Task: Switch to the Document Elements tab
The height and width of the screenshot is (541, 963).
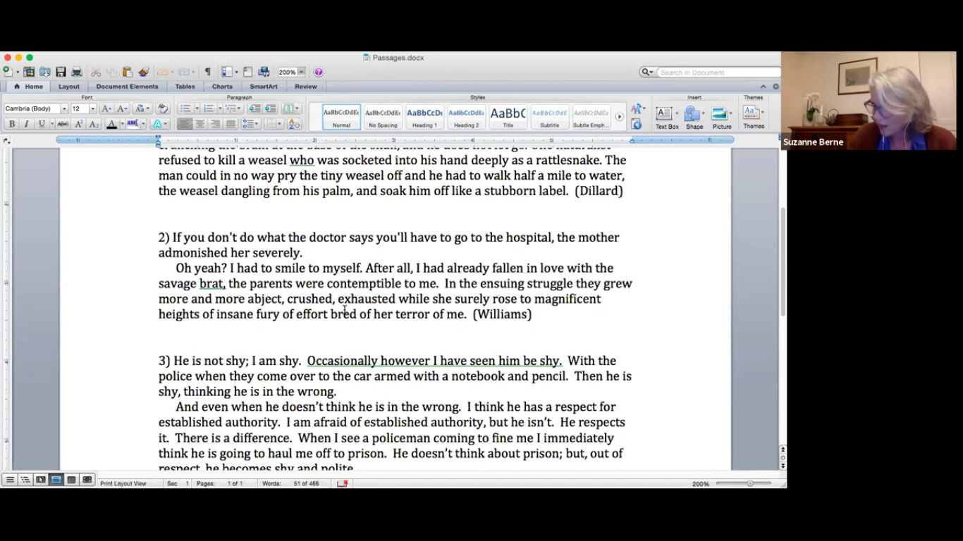Action: coord(128,87)
